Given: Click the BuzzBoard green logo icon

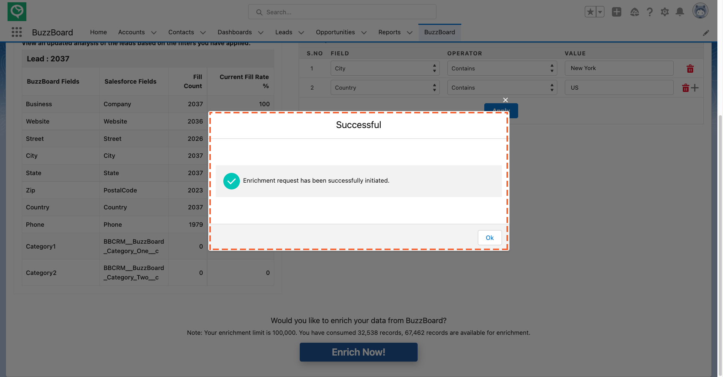Looking at the screenshot, I should (x=17, y=12).
